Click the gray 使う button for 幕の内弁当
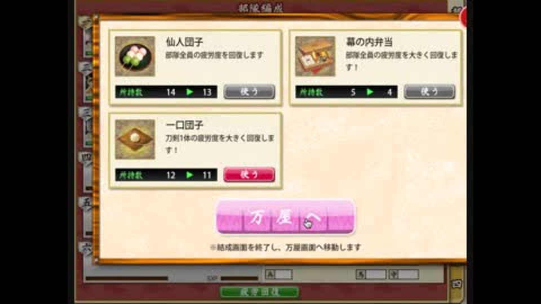541x304 pixels. (429, 92)
